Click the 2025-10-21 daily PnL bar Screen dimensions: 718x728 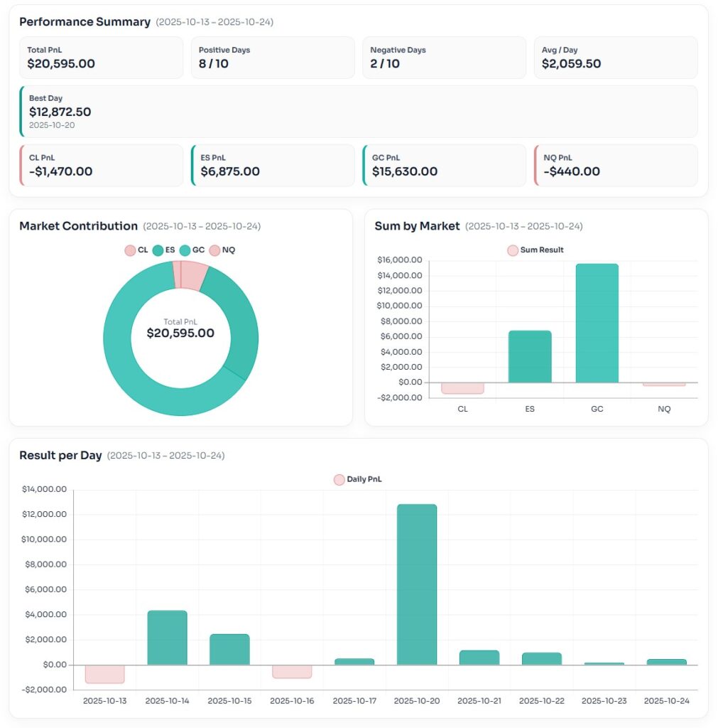pyautogui.click(x=479, y=658)
